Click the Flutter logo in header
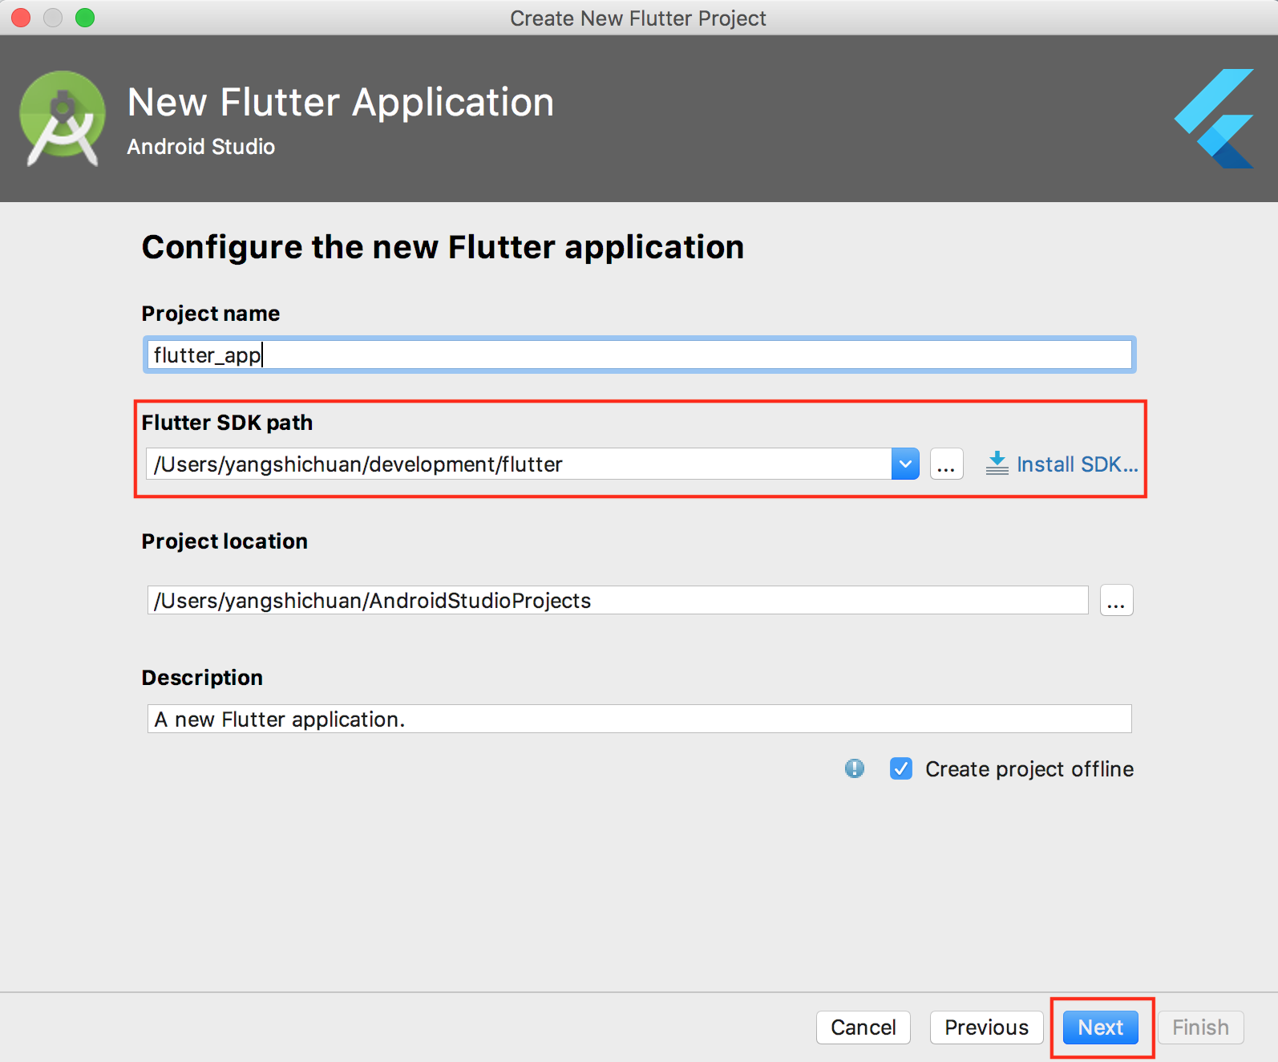The width and height of the screenshot is (1278, 1062). (1215, 119)
